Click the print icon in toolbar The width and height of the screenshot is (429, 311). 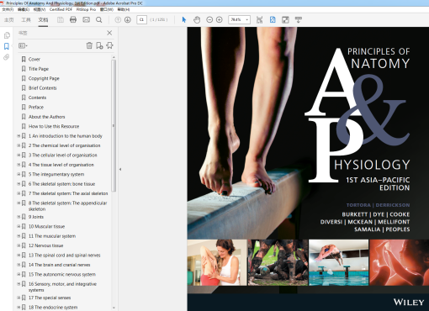point(73,19)
